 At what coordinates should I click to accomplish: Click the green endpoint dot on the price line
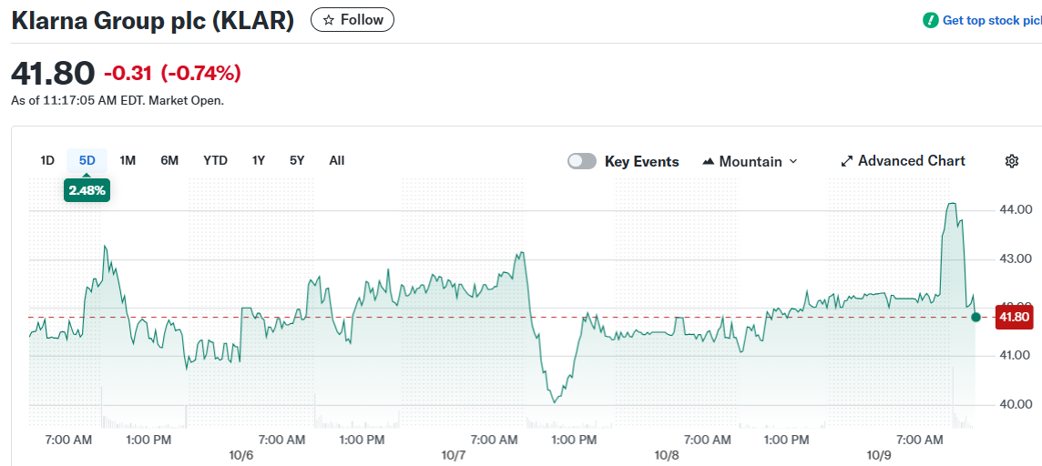(x=976, y=317)
